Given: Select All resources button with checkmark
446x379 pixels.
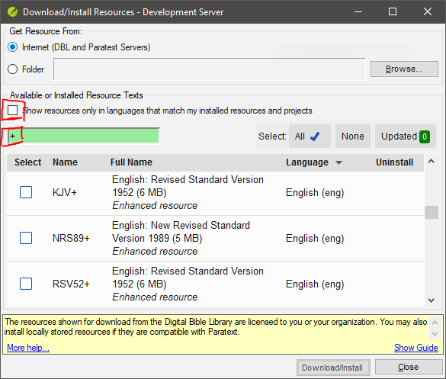Looking at the screenshot, I should [x=310, y=137].
